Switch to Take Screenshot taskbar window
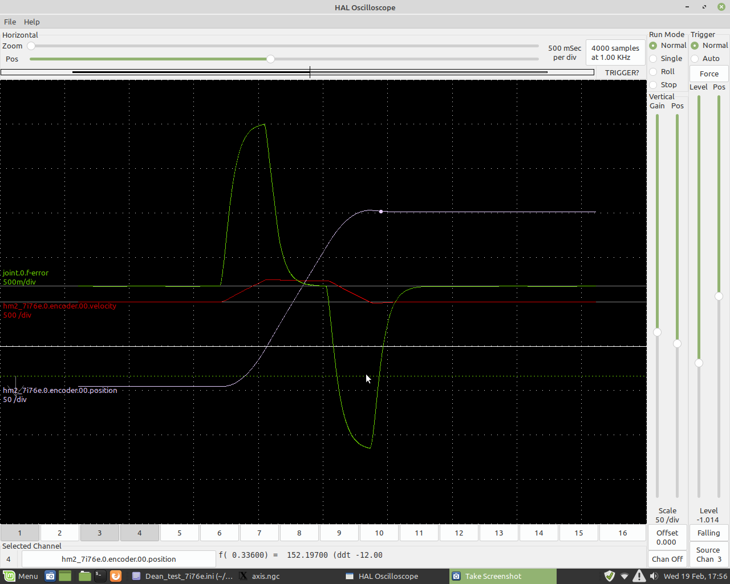This screenshot has width=730, height=584. click(x=503, y=576)
